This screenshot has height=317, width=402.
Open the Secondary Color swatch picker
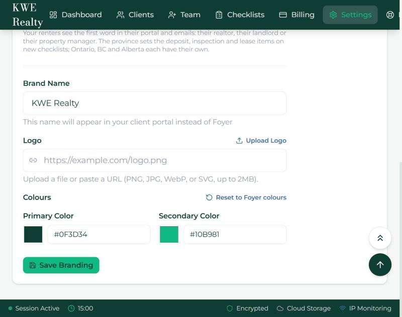coord(169,234)
